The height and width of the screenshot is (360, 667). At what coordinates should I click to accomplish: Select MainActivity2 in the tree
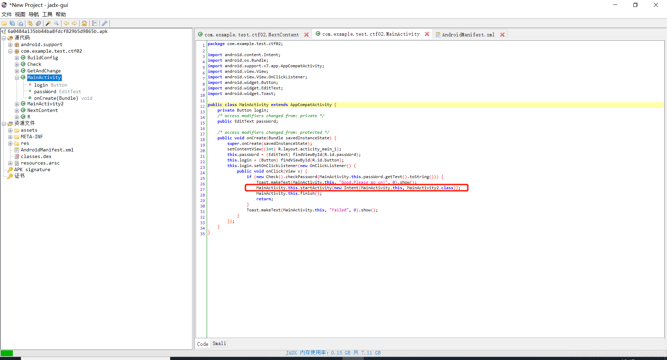click(46, 104)
